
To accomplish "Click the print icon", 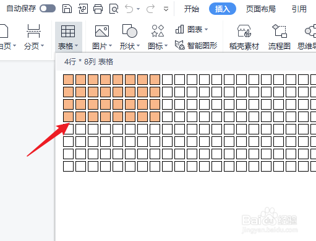I will [98, 9].
